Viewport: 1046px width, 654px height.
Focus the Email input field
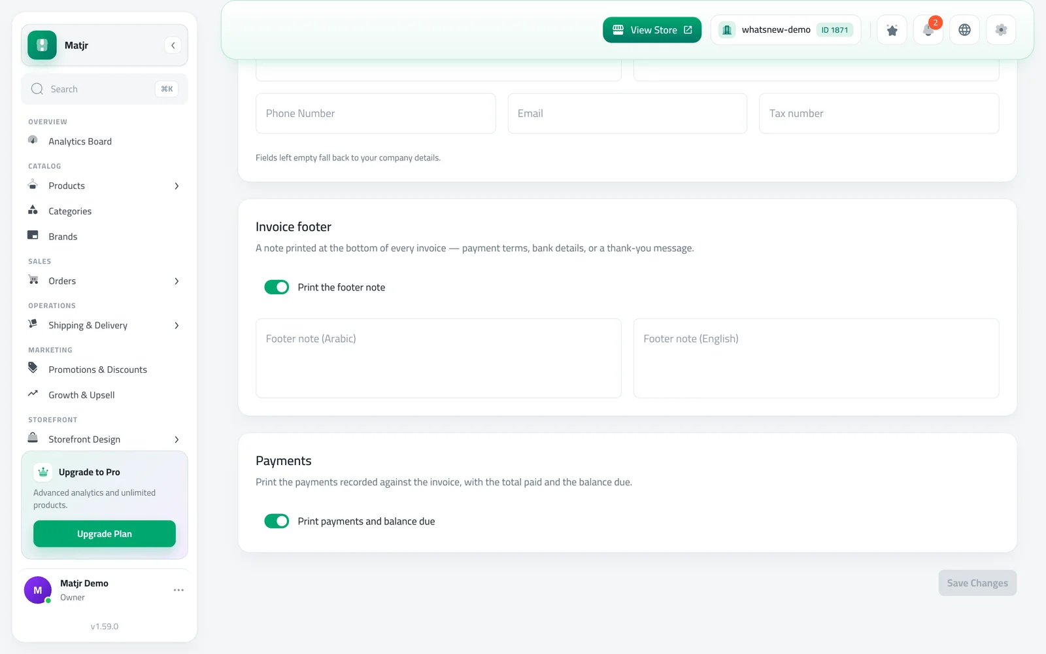click(628, 113)
